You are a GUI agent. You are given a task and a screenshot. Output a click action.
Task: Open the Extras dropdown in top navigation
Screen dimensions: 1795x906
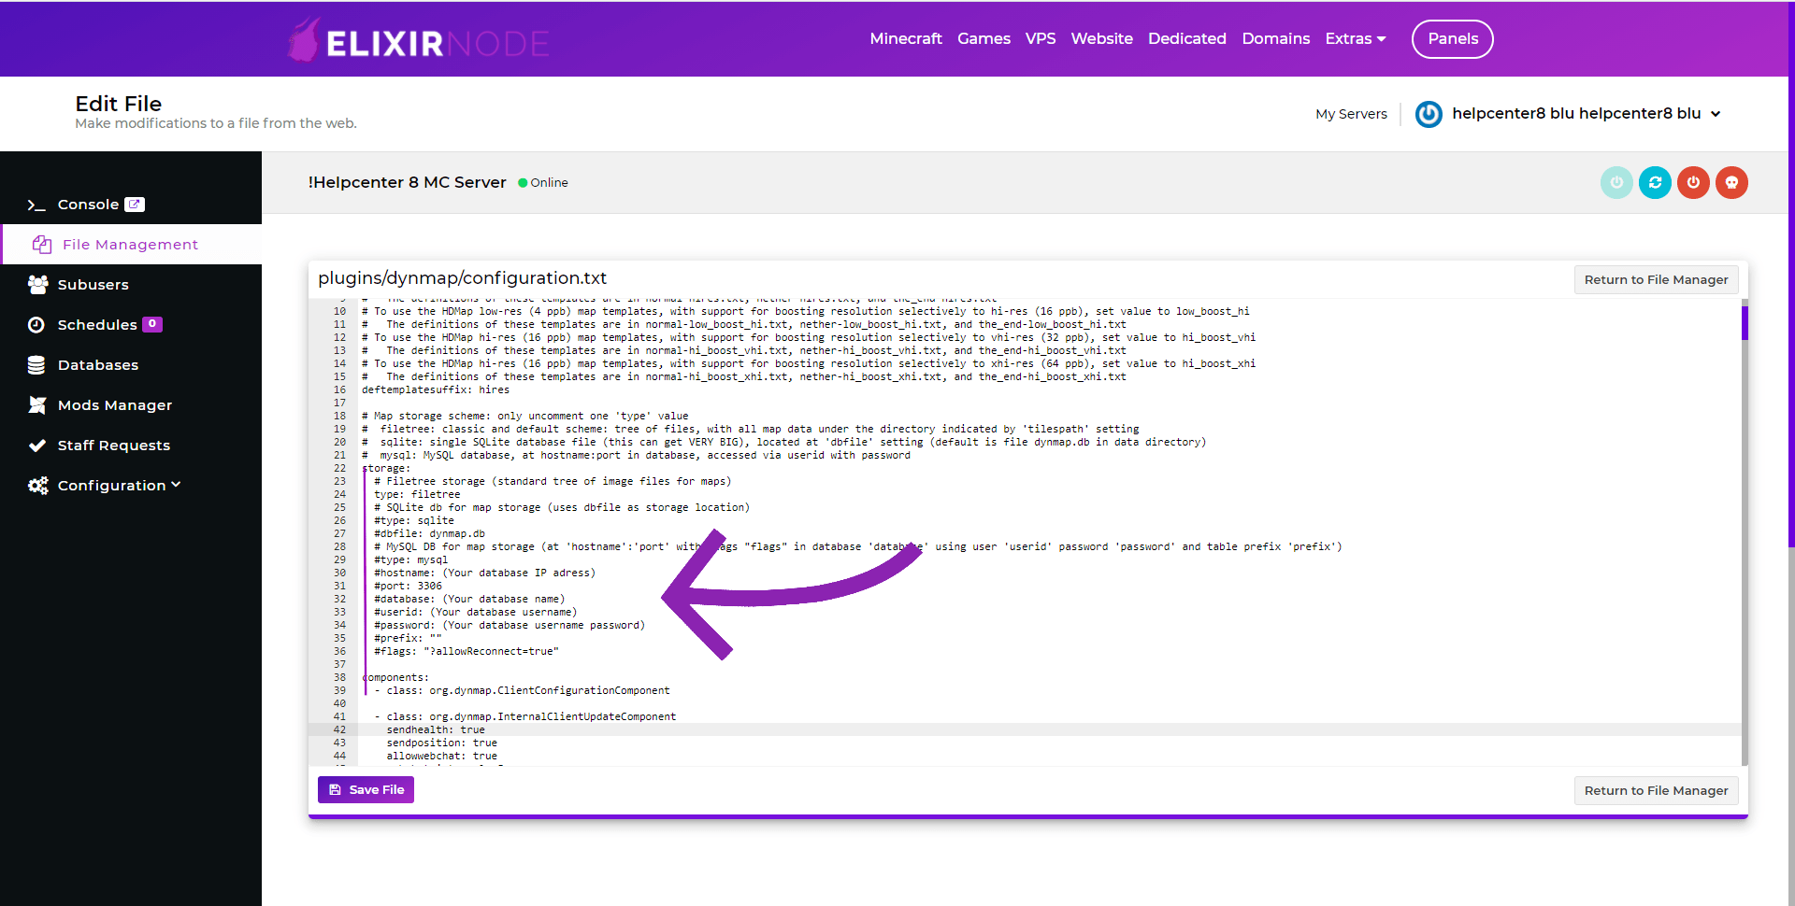pos(1355,39)
